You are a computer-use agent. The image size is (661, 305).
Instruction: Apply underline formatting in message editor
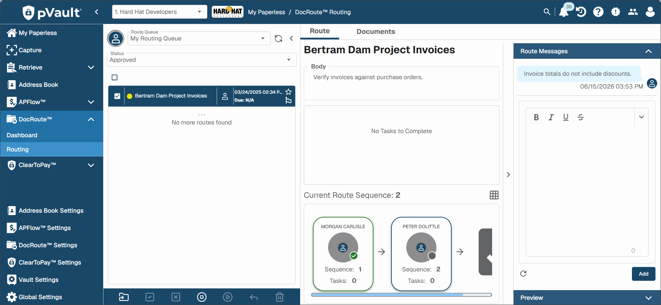(x=566, y=117)
